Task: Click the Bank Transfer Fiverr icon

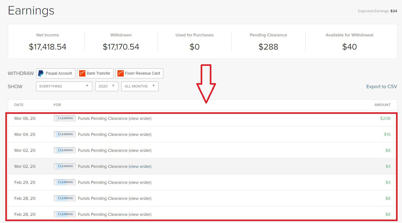Action: click(x=82, y=73)
